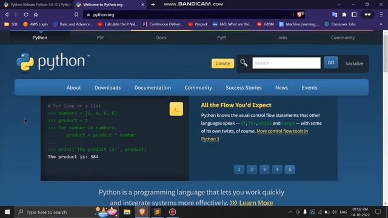Select the PyPI top navigation tab

222,38
